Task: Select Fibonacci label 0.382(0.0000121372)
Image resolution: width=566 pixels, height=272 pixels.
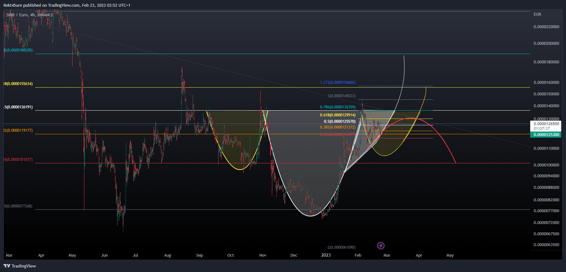Action: 338,127
